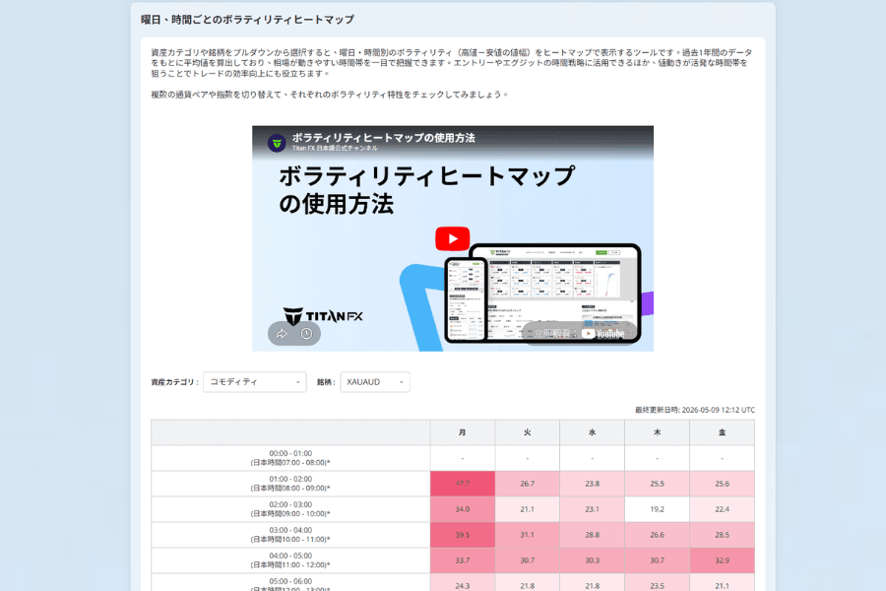Click the watch later clock icon
The image size is (886, 591).
(307, 334)
